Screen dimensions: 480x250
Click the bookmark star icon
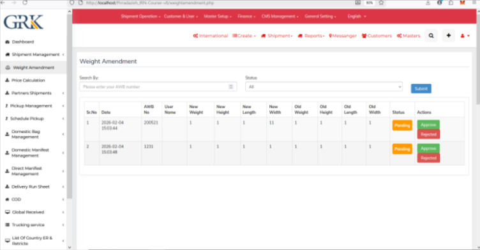381,3
